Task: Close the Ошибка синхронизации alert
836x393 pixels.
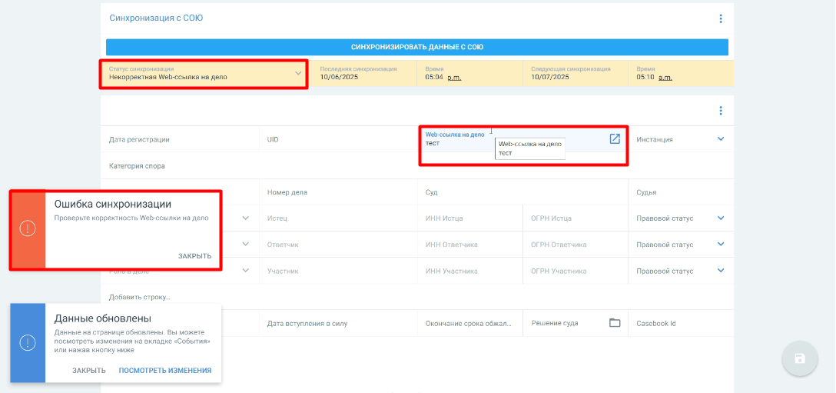Action: pos(194,256)
